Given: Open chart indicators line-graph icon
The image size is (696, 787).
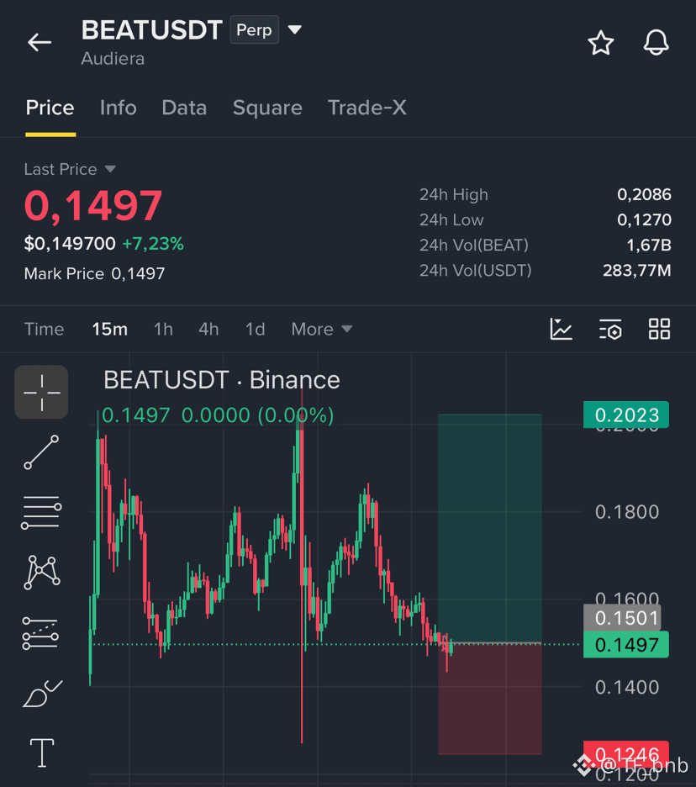Looking at the screenshot, I should click(x=561, y=330).
